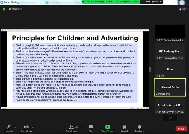Open the Reactions menu
The height and width of the screenshot is (134, 189).
point(139,128)
